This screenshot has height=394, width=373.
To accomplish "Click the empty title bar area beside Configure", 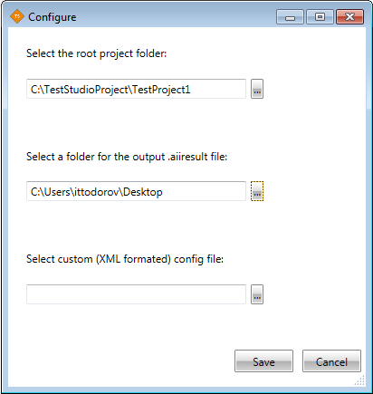I will 175,16.
